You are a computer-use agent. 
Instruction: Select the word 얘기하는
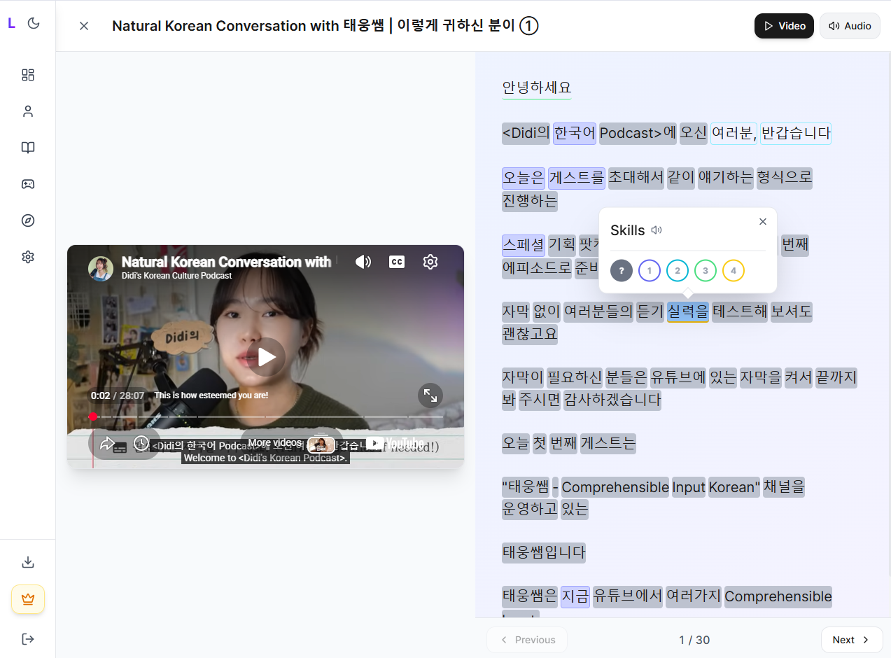click(726, 178)
